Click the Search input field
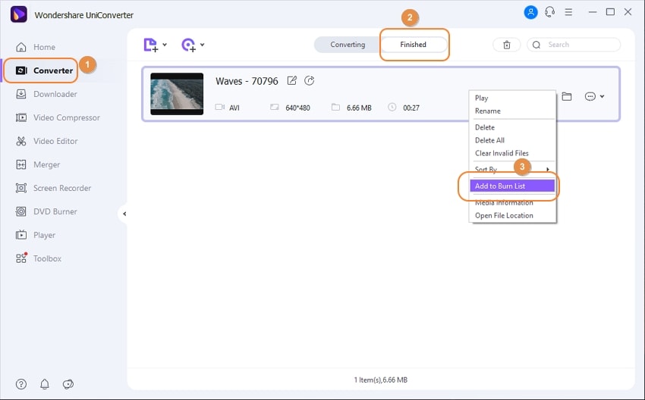Viewport: 645px width, 400px height. 574,45
